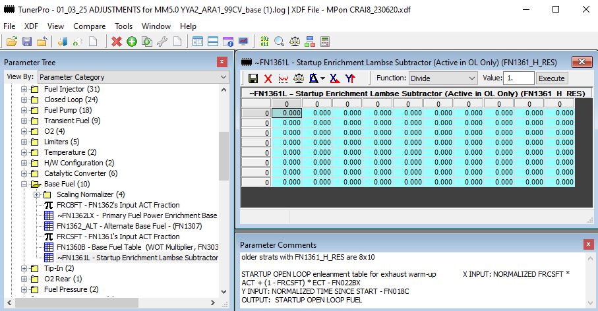Viewport: 598px width, 311px height.
Task: Click the binary 101 011 icon
Action: pos(264,42)
